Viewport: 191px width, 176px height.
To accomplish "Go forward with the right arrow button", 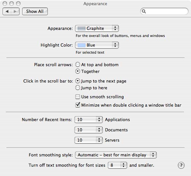I will pyautogui.click(x=15, y=12).
